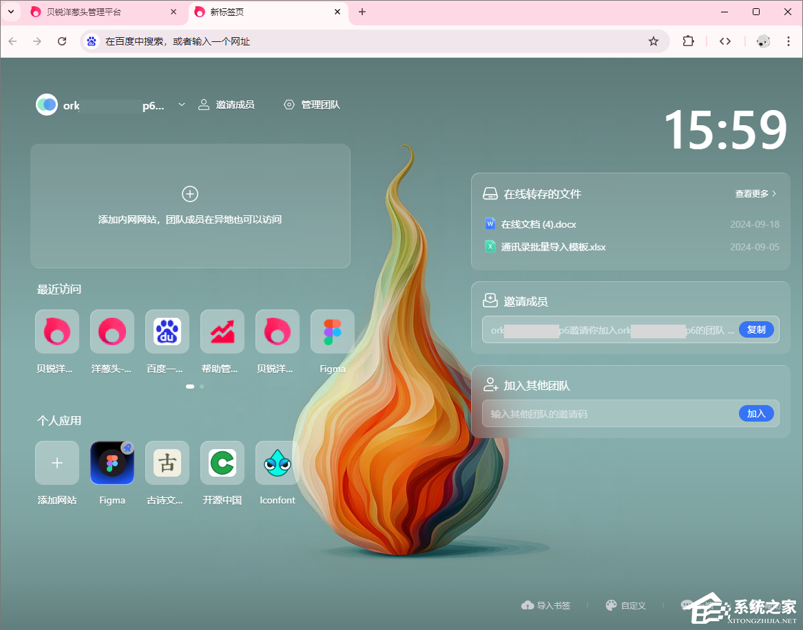Click 查看更多 for transferred files

755,194
